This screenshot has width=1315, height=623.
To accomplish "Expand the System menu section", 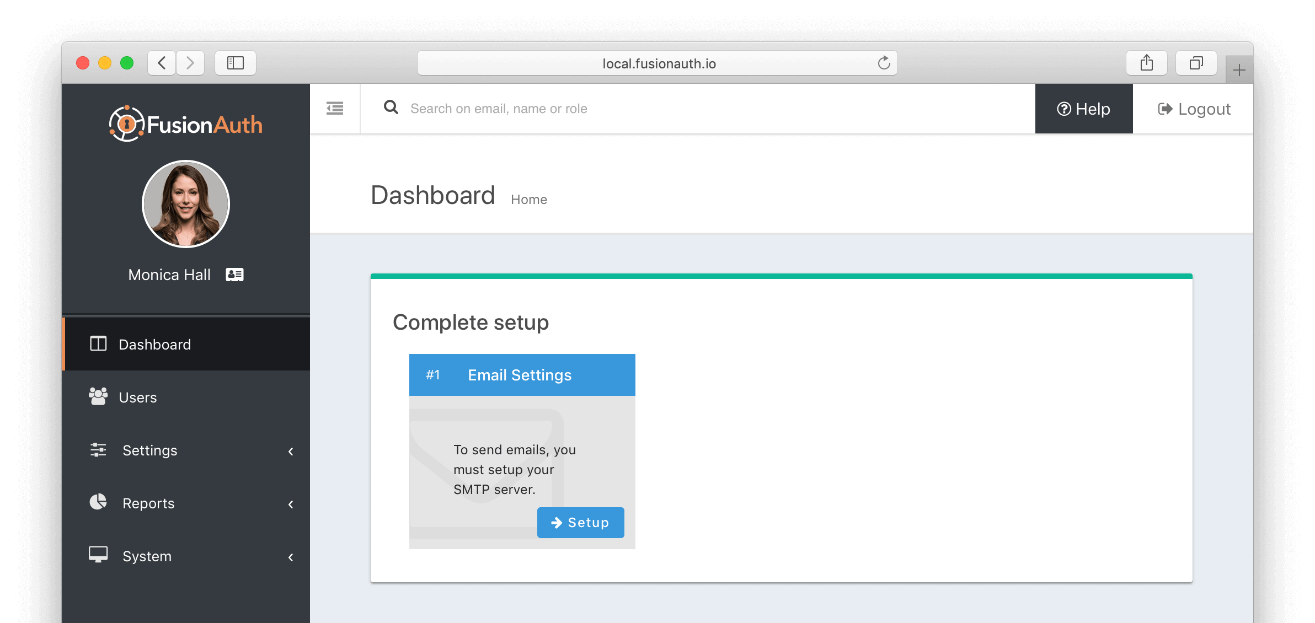I will (x=185, y=556).
